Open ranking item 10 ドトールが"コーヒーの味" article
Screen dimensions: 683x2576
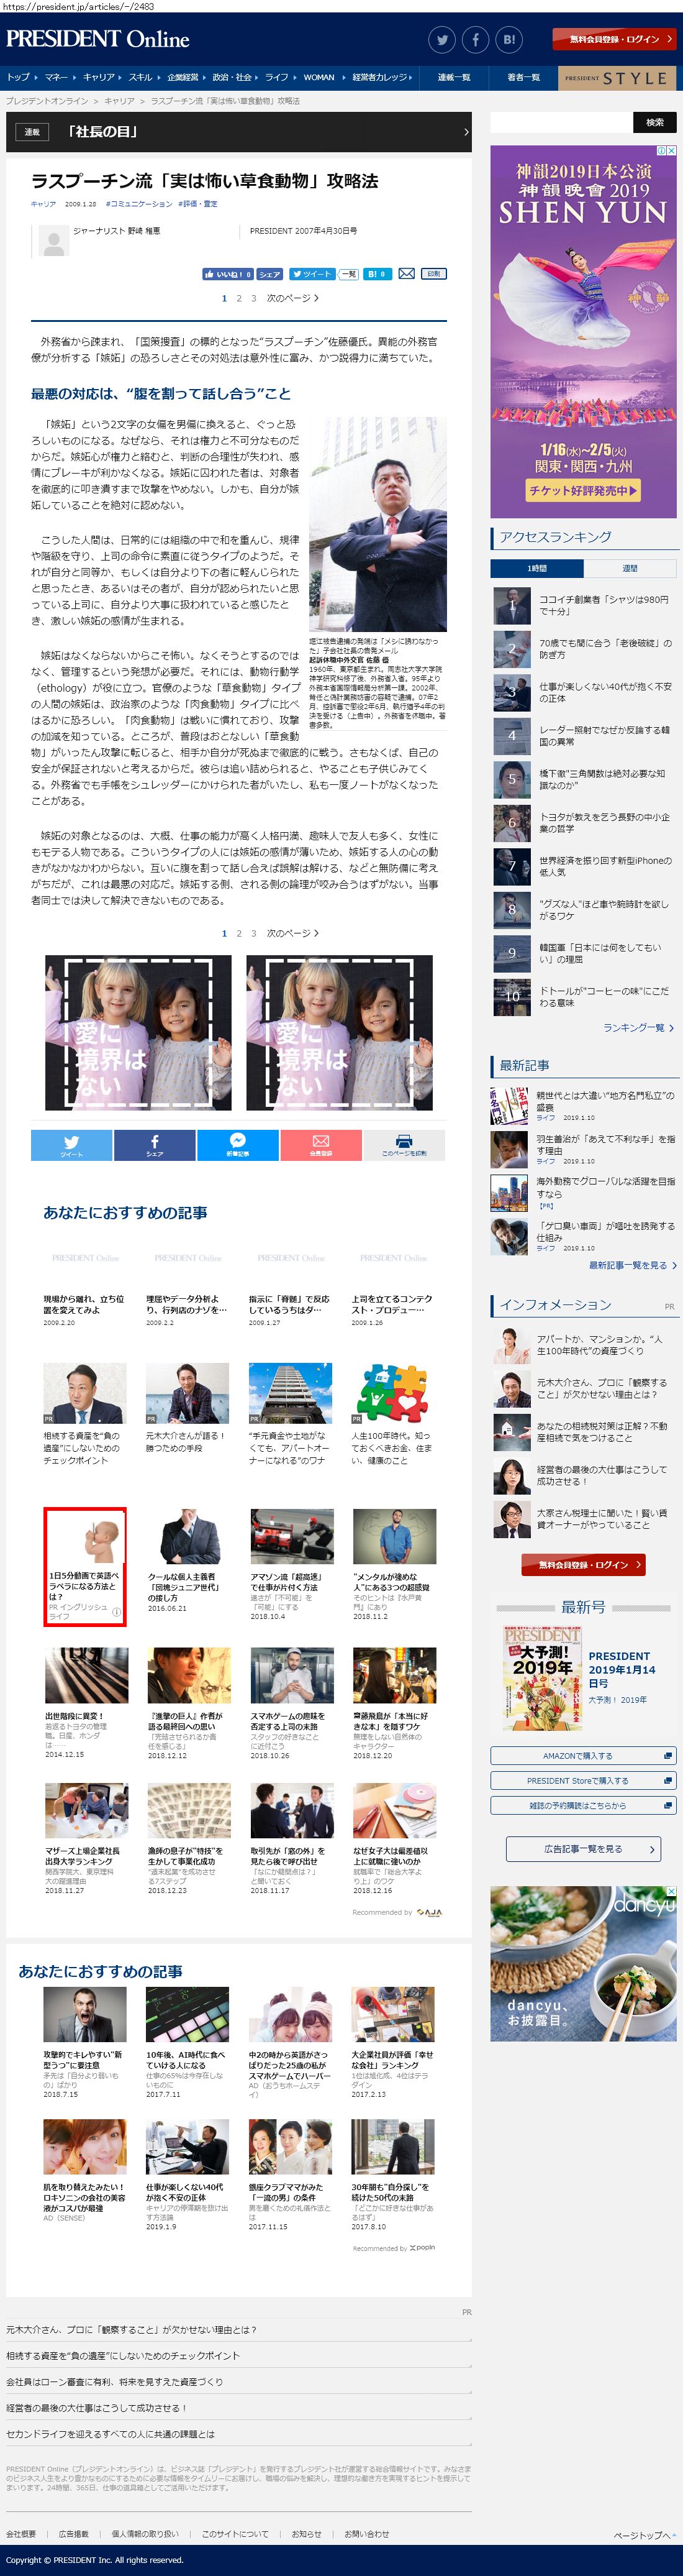click(x=583, y=996)
